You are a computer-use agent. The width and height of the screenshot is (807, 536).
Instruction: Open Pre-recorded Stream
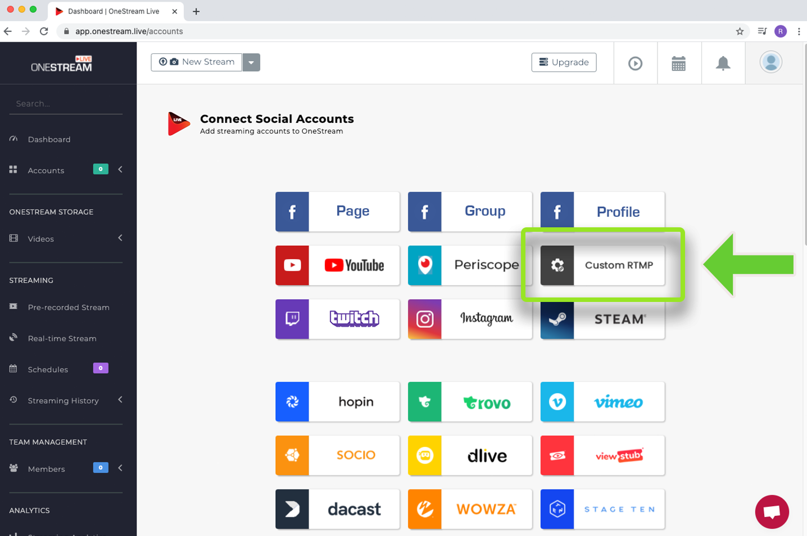click(x=69, y=307)
